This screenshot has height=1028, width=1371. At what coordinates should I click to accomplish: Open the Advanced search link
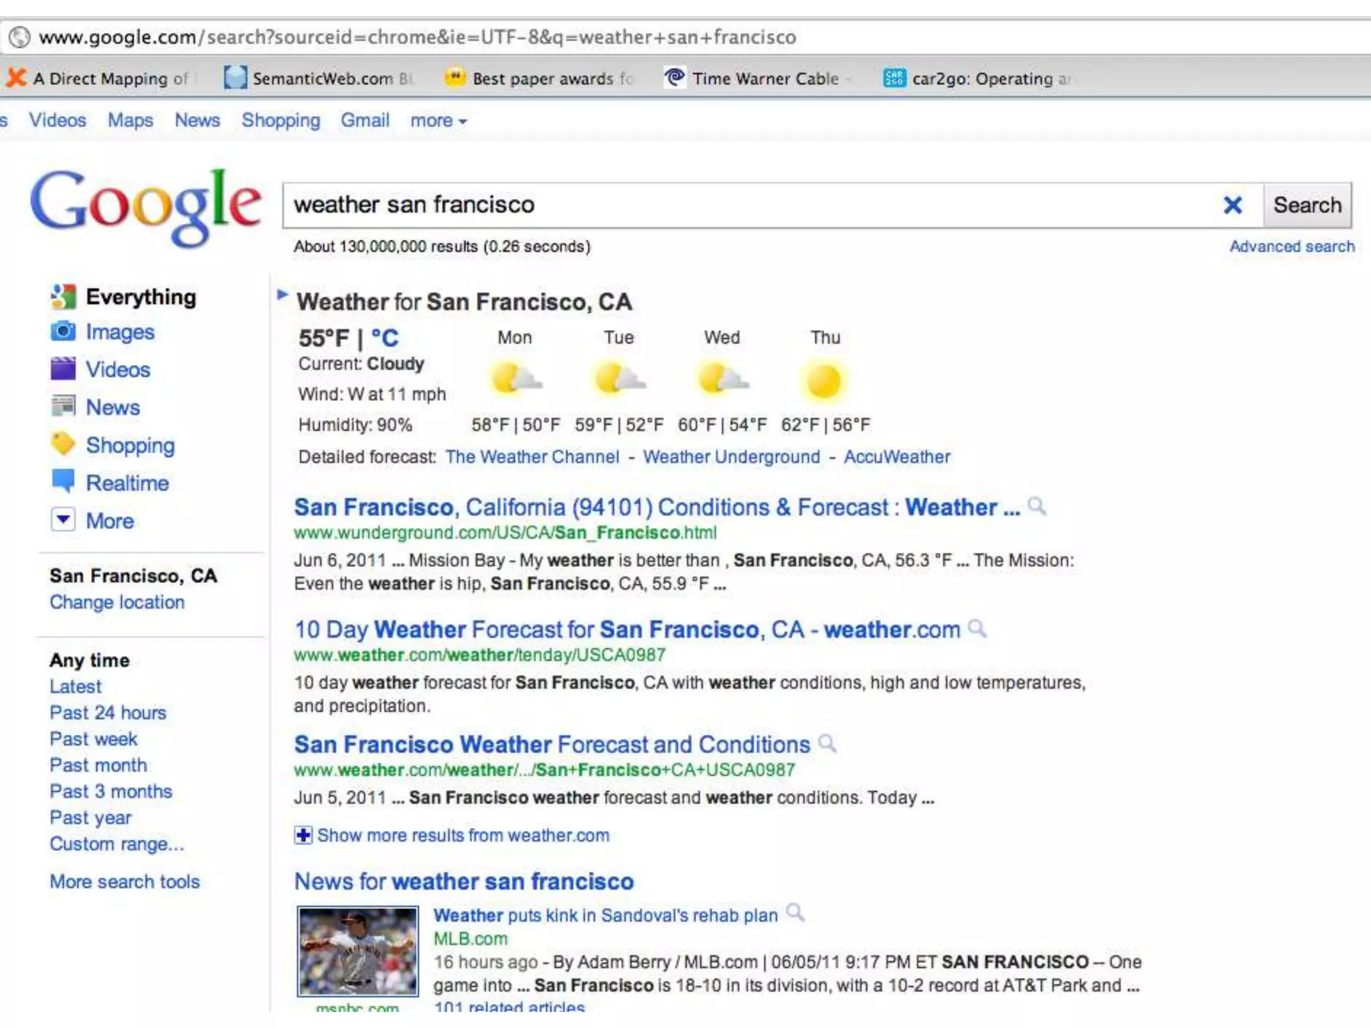1291,246
